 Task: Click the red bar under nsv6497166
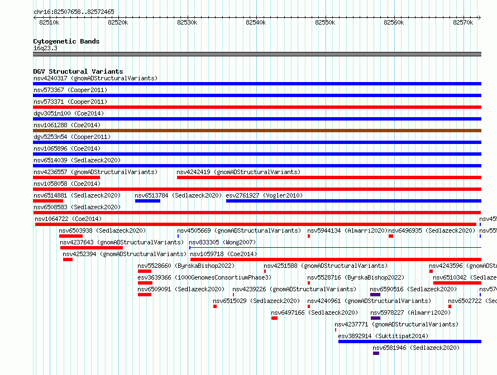tap(275, 318)
